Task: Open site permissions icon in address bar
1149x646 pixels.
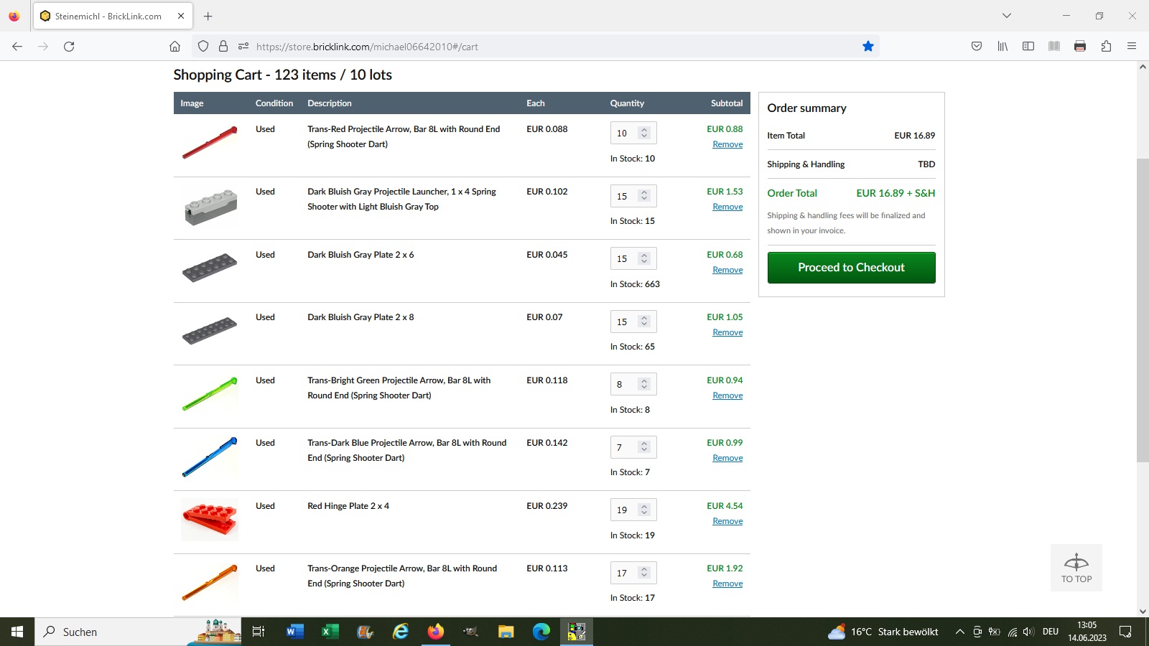Action: point(243,46)
